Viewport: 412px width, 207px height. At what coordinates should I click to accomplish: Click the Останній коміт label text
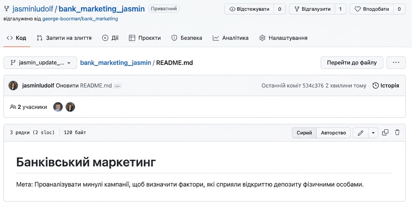click(x=281, y=86)
